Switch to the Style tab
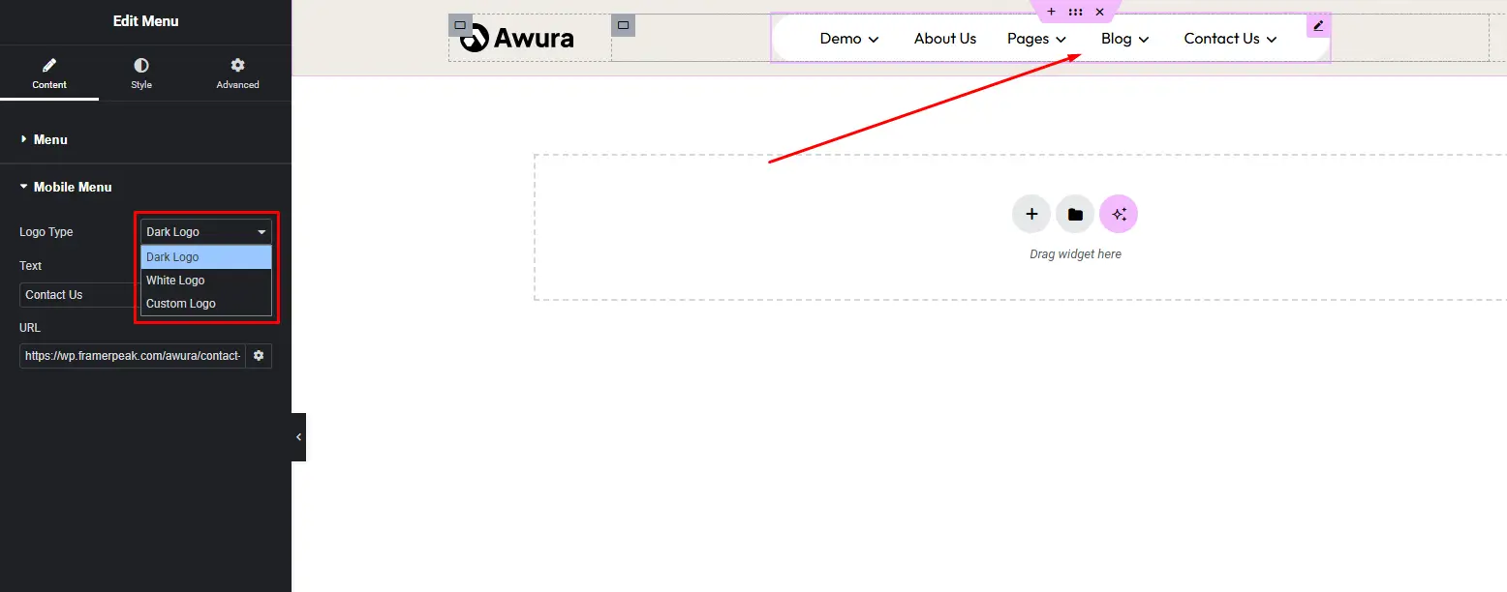Screen dimensions: 1507x592 (x=141, y=74)
